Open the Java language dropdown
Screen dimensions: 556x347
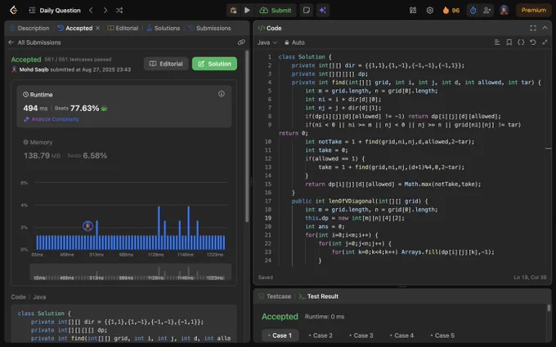(x=267, y=42)
